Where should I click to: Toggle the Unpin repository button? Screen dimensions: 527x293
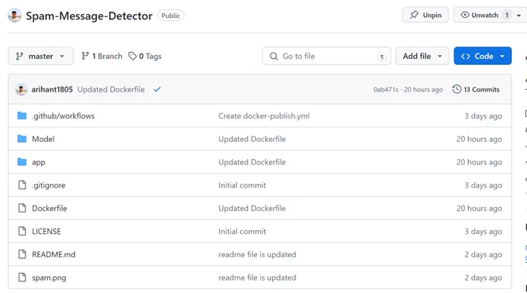point(425,16)
